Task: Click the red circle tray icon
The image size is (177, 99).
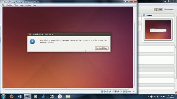Action: coord(151,97)
